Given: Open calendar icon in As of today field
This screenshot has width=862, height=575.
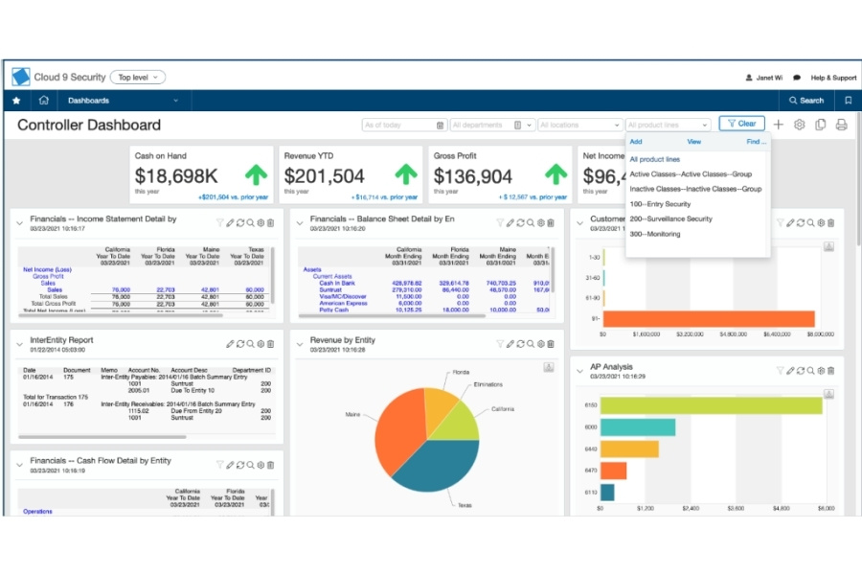Looking at the screenshot, I should click(x=440, y=126).
